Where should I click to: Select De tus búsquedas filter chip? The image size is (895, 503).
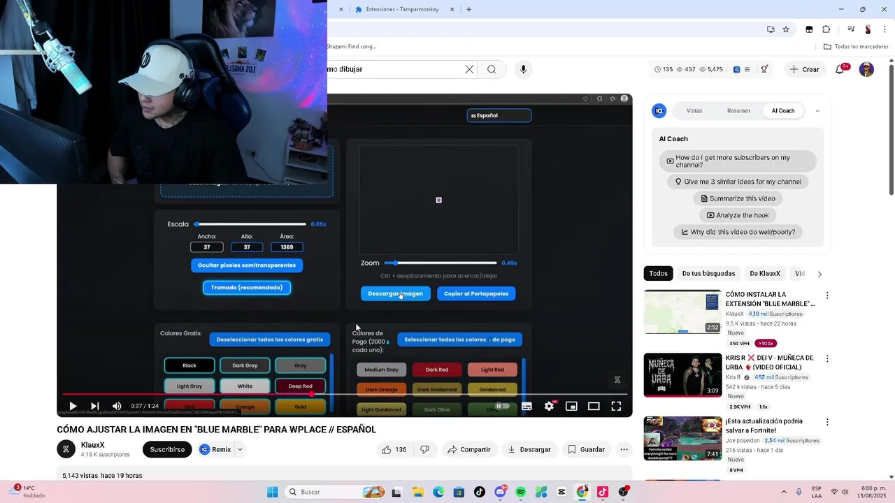[x=708, y=273]
